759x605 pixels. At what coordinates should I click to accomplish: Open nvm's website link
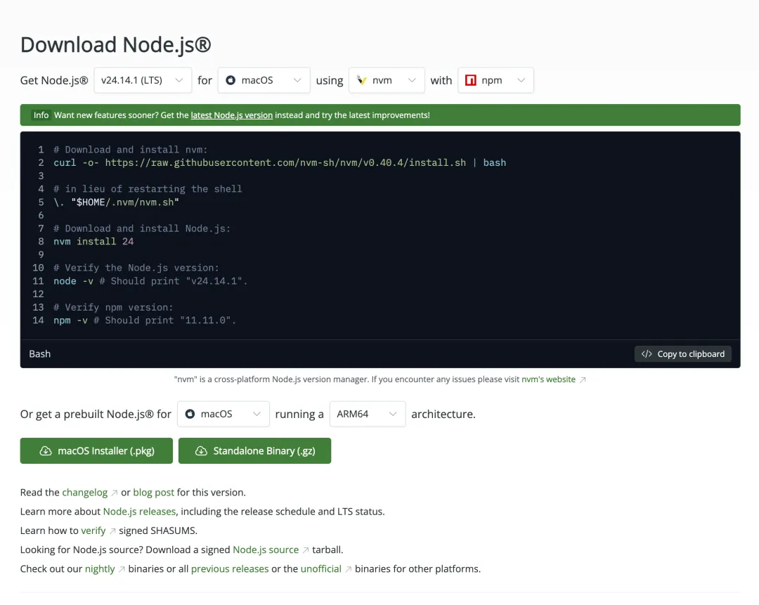pos(548,379)
